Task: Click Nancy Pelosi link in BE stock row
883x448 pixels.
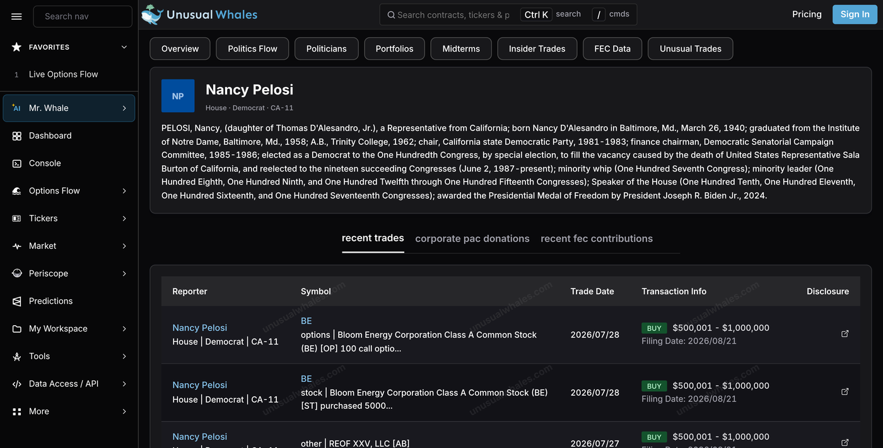Action: 199,385
